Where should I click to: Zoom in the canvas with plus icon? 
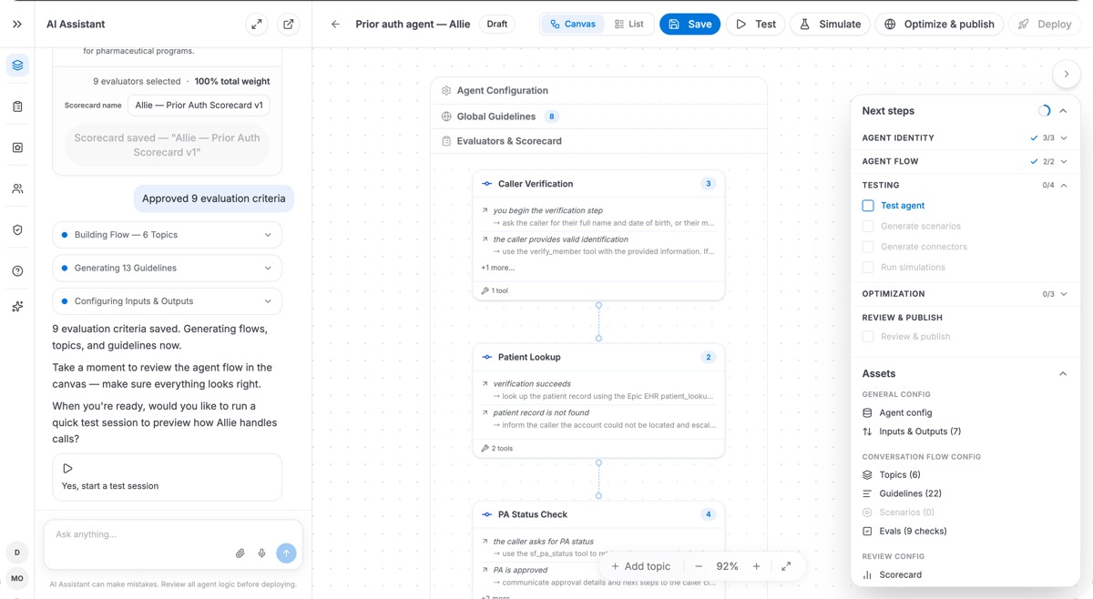756,566
